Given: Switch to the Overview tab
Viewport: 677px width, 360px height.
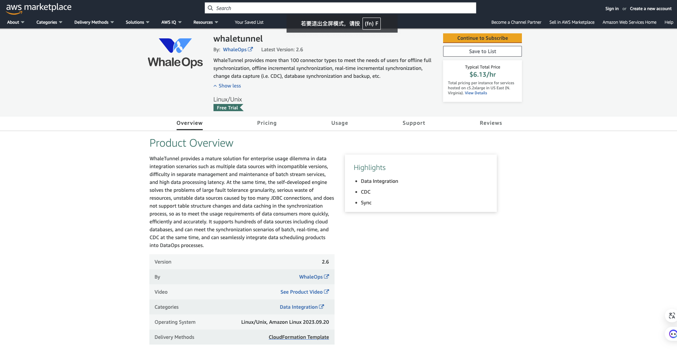Looking at the screenshot, I should point(189,123).
